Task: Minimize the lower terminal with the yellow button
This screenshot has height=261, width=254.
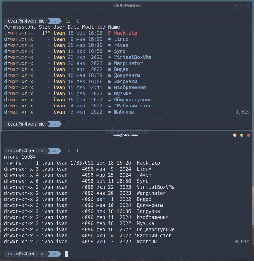Action: click(235, 135)
